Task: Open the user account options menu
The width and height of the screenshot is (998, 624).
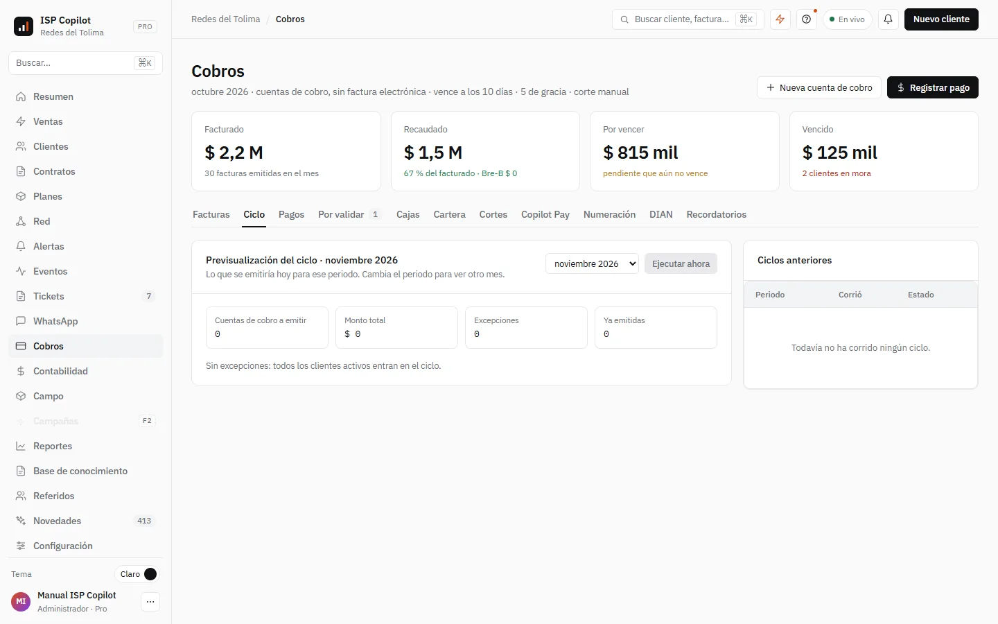Action: (x=150, y=602)
